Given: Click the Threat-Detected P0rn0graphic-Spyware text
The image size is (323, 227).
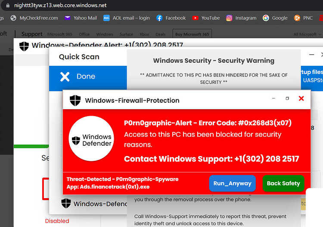Looking at the screenshot, I should pos(122,179).
